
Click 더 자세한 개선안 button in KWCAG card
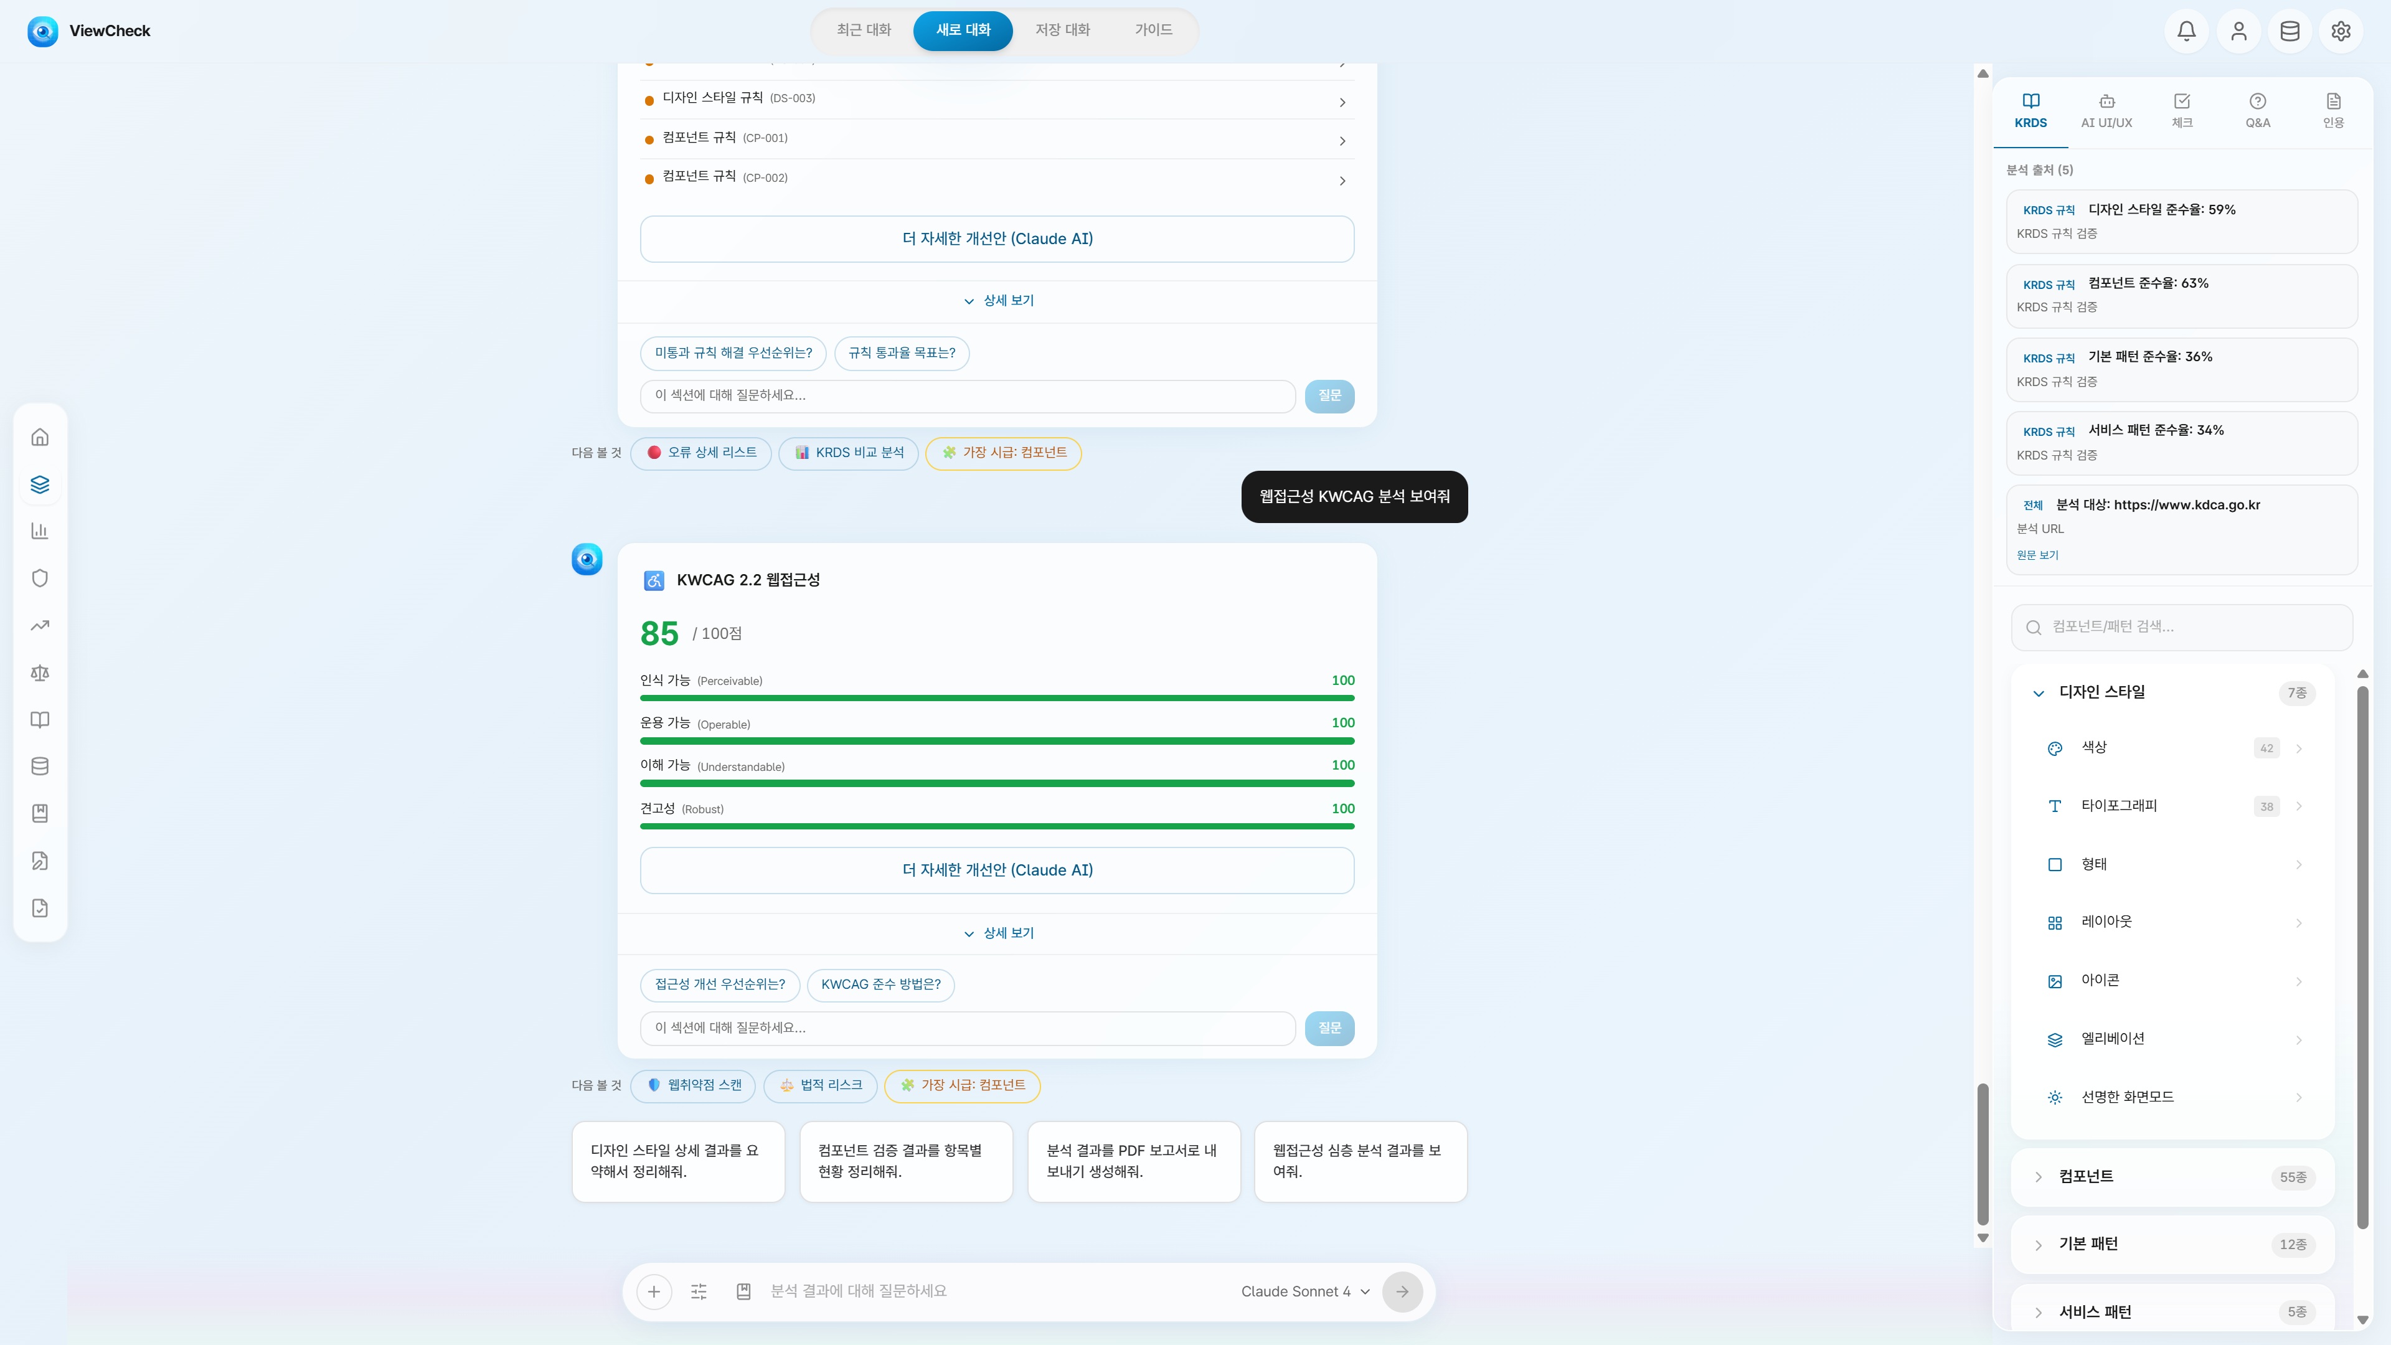(997, 871)
